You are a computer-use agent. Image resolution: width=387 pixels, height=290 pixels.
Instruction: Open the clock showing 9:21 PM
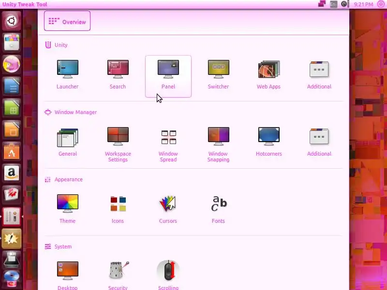click(363, 4)
